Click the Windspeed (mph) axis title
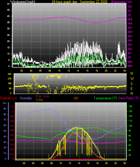 tap(22, 2)
